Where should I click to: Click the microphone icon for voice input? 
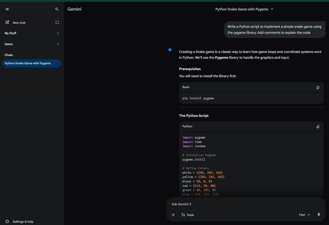coord(318,214)
